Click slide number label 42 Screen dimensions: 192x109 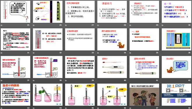[x=189, y=80]
